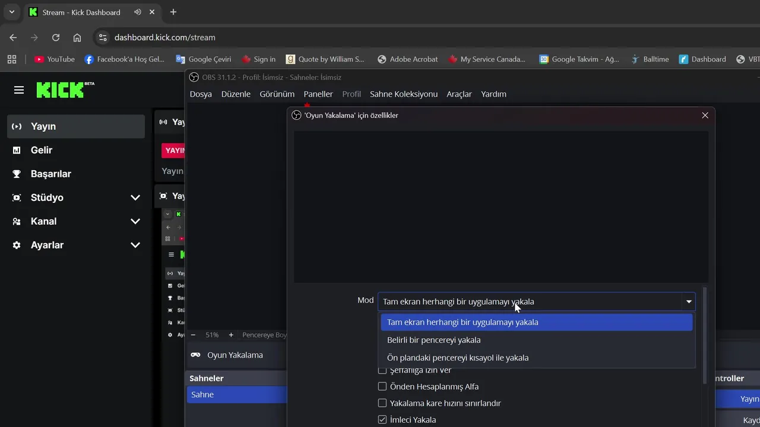The image size is (760, 427).
Task: Click the KICK beta logo
Action: 65,90
